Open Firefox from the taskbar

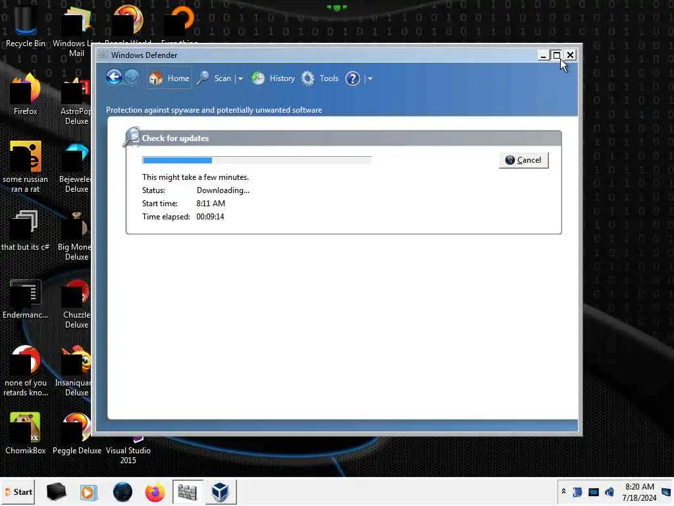pyautogui.click(x=155, y=492)
